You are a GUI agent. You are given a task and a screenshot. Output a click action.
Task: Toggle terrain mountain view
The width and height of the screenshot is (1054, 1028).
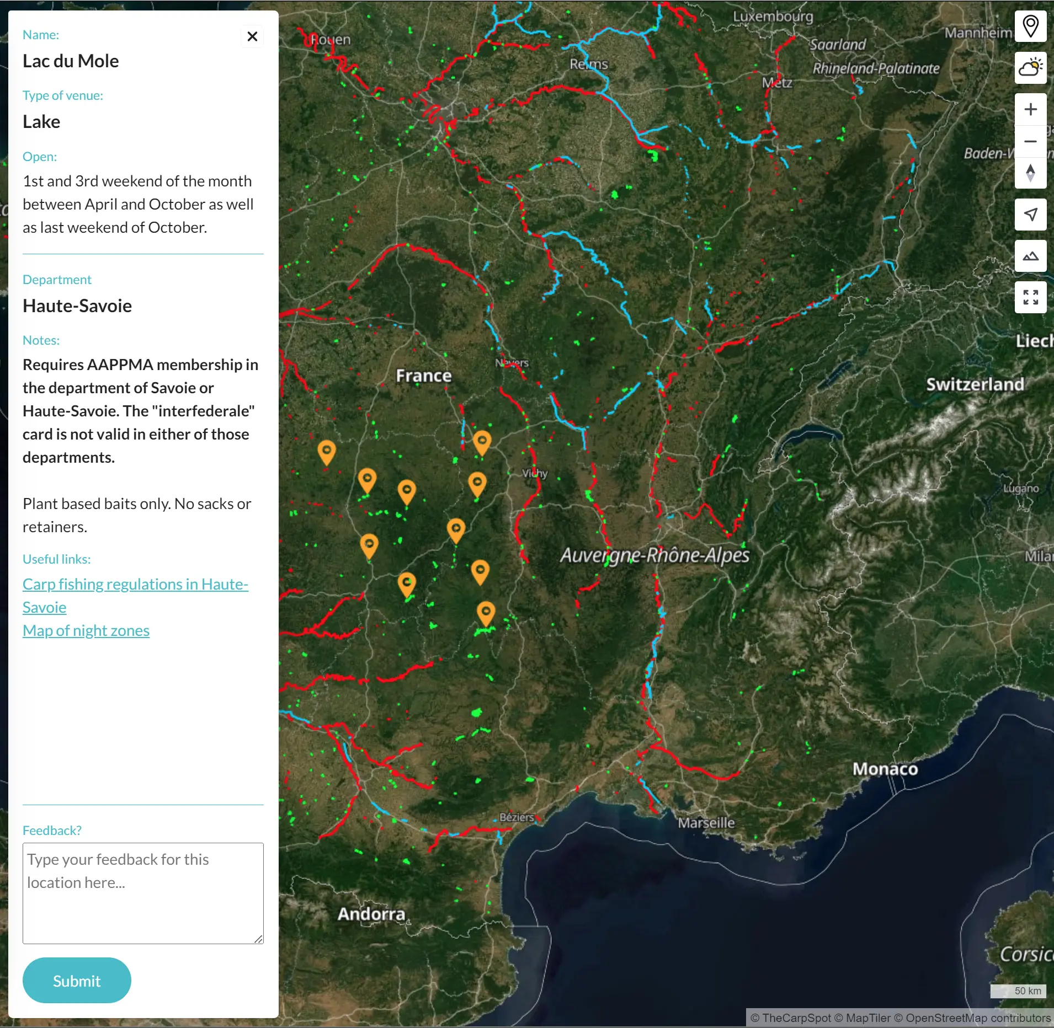1030,256
